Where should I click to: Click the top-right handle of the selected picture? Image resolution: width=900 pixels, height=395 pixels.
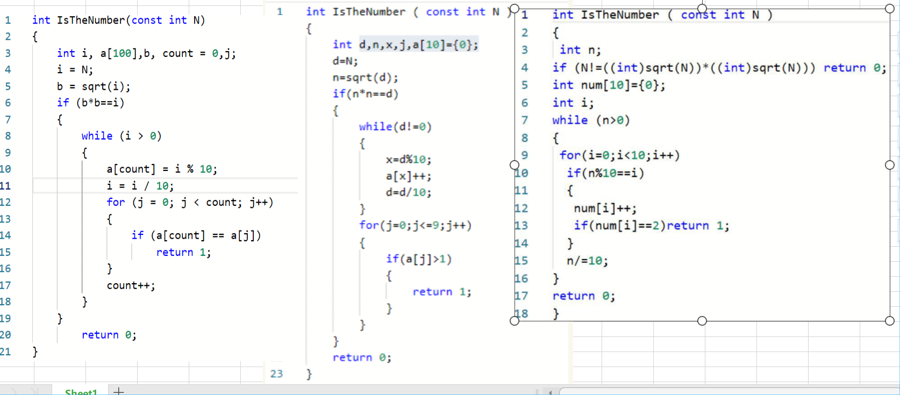(890, 9)
